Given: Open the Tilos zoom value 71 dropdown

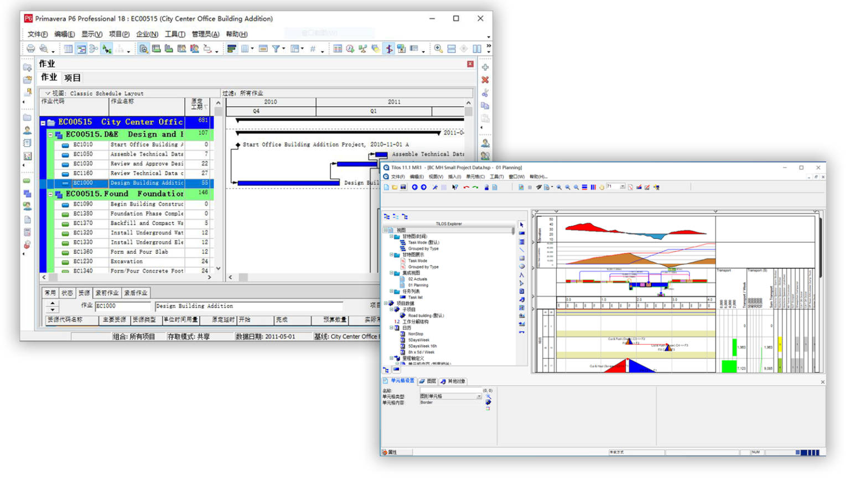Looking at the screenshot, I should tap(623, 187).
